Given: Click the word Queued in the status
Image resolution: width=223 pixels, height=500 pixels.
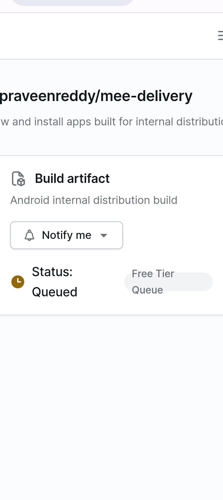Looking at the screenshot, I should coord(54,292).
